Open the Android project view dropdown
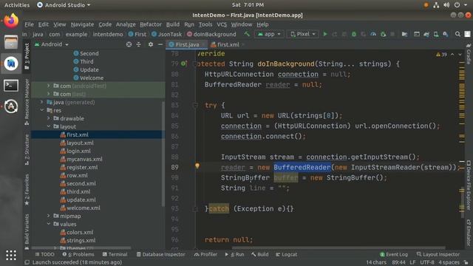 coord(52,44)
